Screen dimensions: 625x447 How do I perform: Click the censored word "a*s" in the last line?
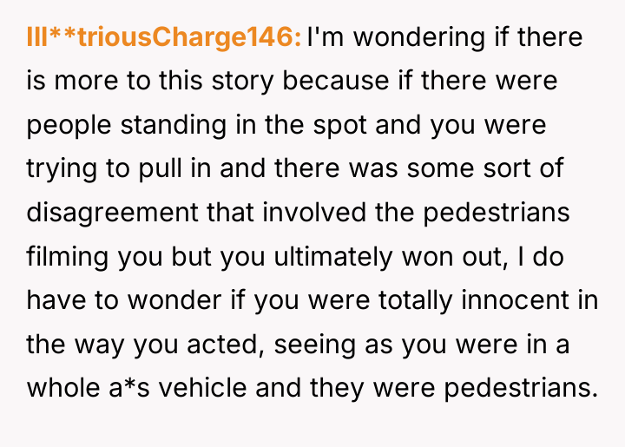point(129,388)
